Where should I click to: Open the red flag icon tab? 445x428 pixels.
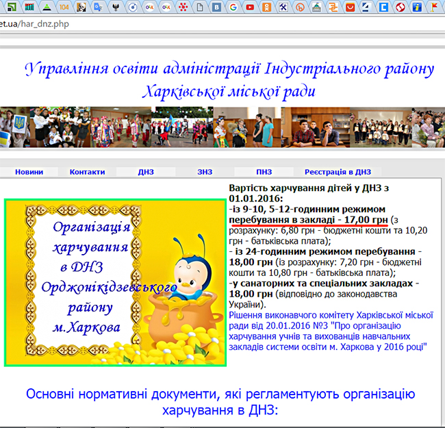point(434,7)
